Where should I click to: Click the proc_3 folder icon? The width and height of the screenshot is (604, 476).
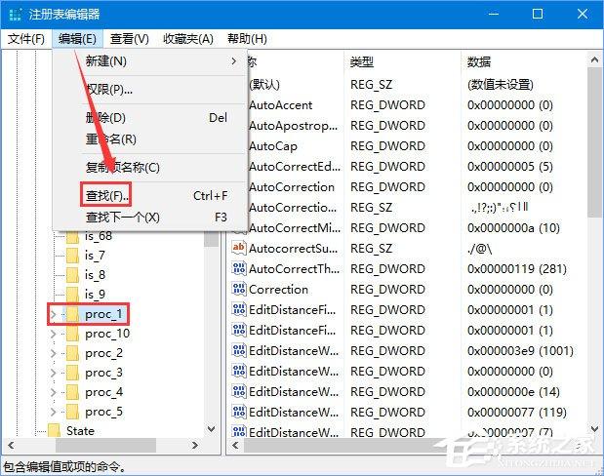click(72, 373)
